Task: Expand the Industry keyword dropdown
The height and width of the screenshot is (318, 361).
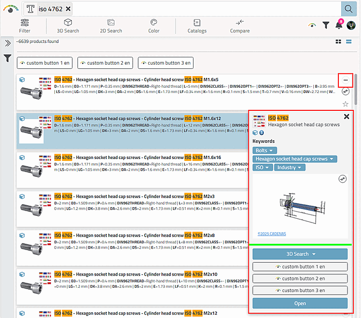Action: click(290, 167)
